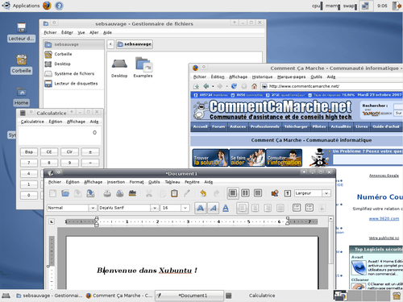The width and height of the screenshot is (403, 302).
Task: Select Corbeille in the file manager sidebar
Action: [73, 54]
